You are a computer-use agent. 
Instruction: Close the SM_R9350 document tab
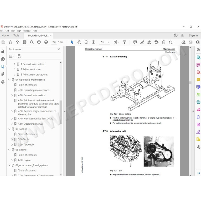[x=51, y=35]
